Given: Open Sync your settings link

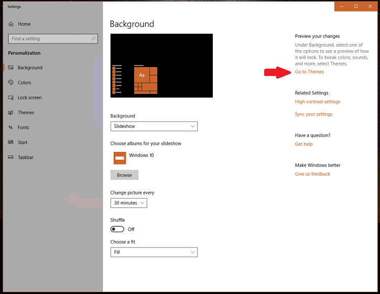Looking at the screenshot, I should [x=313, y=114].
